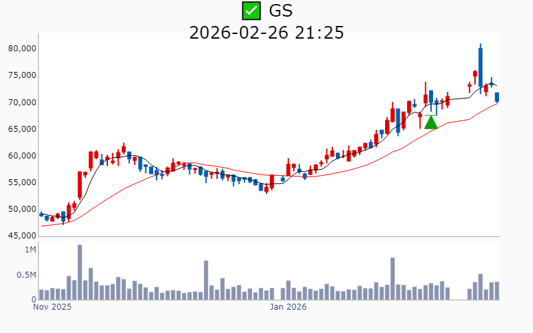Select the last blue candlestick at far right

click(x=497, y=97)
